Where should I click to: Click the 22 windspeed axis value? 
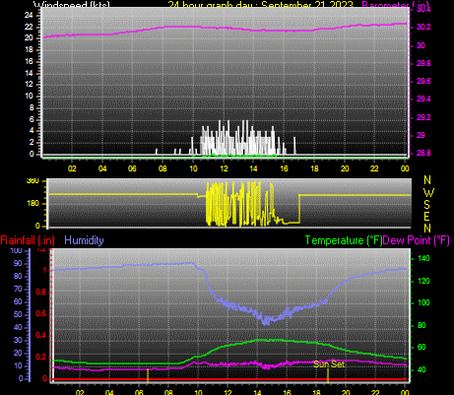pos(29,27)
